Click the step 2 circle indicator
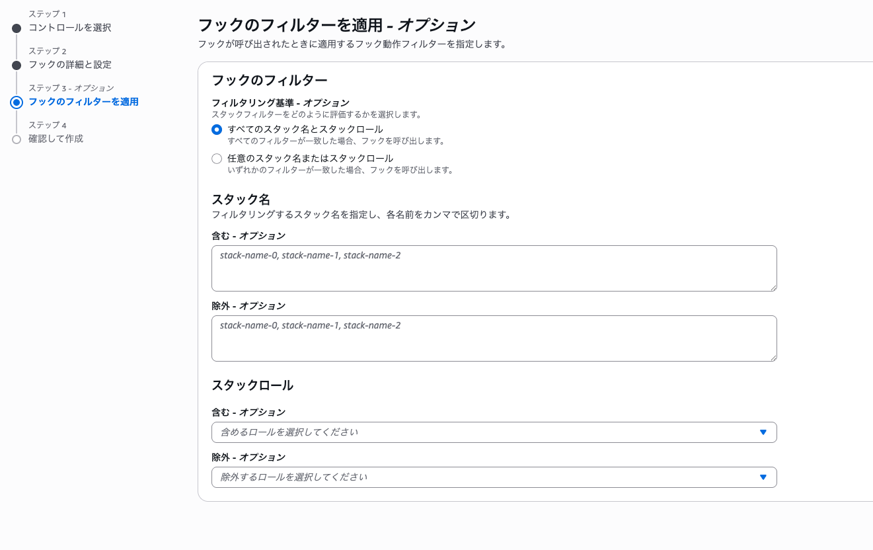 [x=17, y=65]
